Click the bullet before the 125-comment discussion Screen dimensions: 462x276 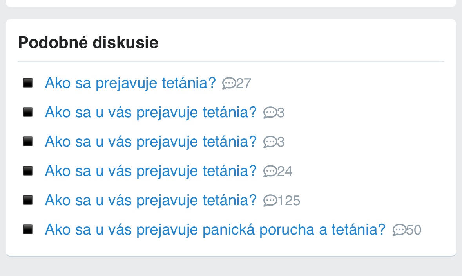click(x=27, y=200)
